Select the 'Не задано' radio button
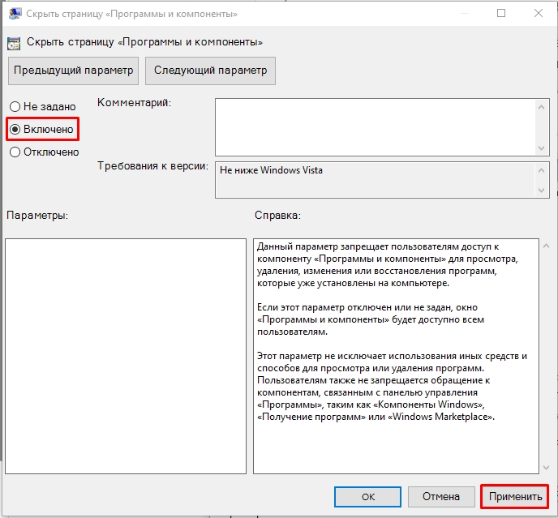Image resolution: width=558 pixels, height=518 pixels. pyautogui.click(x=15, y=106)
